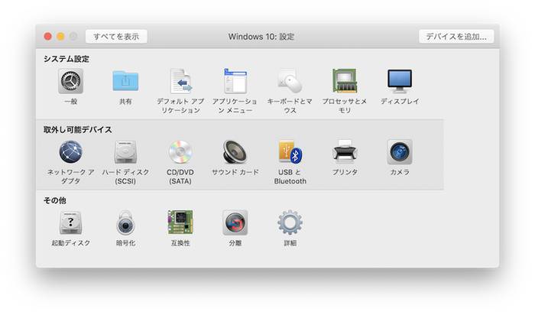The image size is (535, 315).
Task: Open ディスプレイ settings icon
Action: (400, 81)
